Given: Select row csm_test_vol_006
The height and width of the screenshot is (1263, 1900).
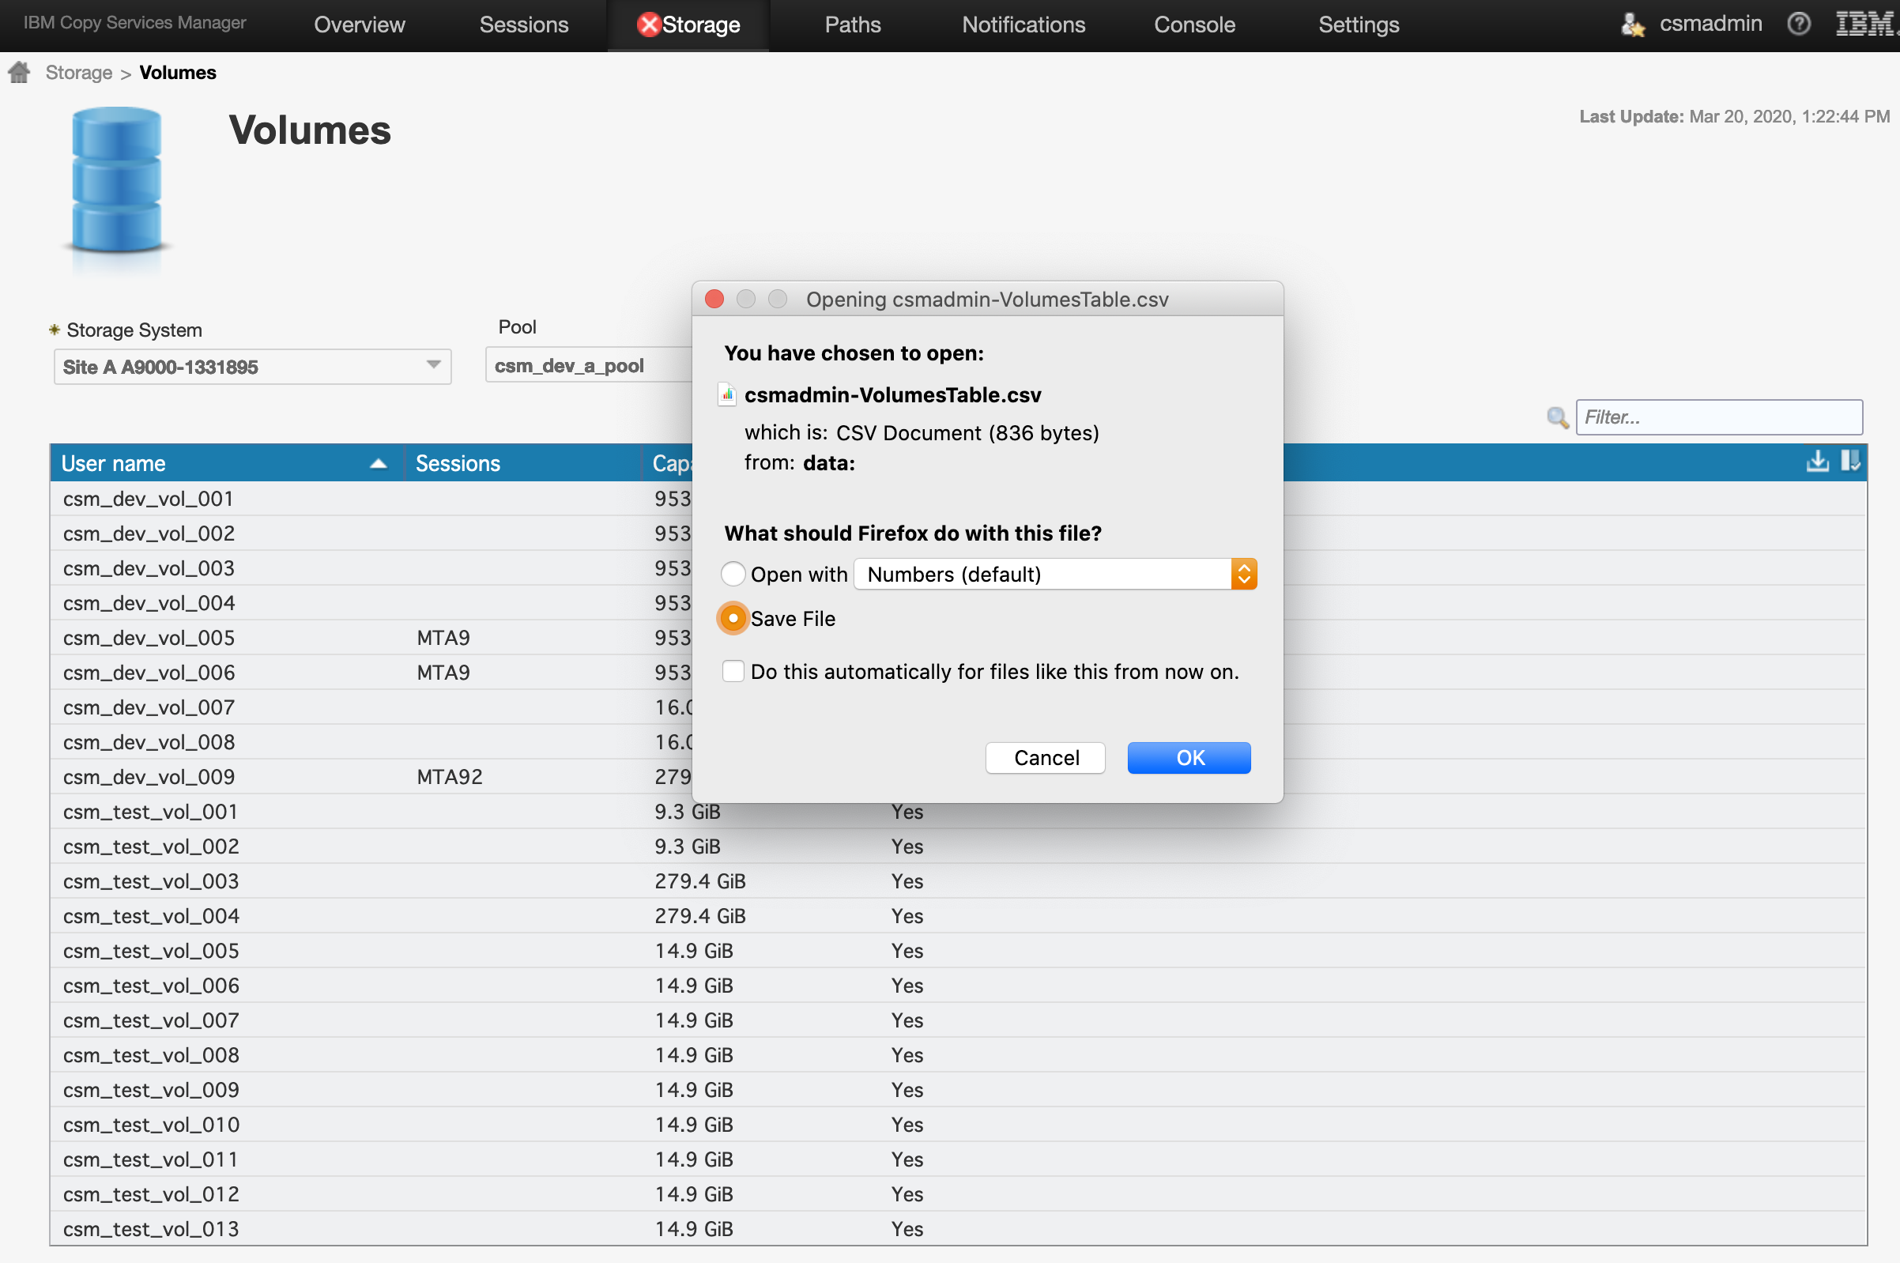Looking at the screenshot, I should click(958, 985).
